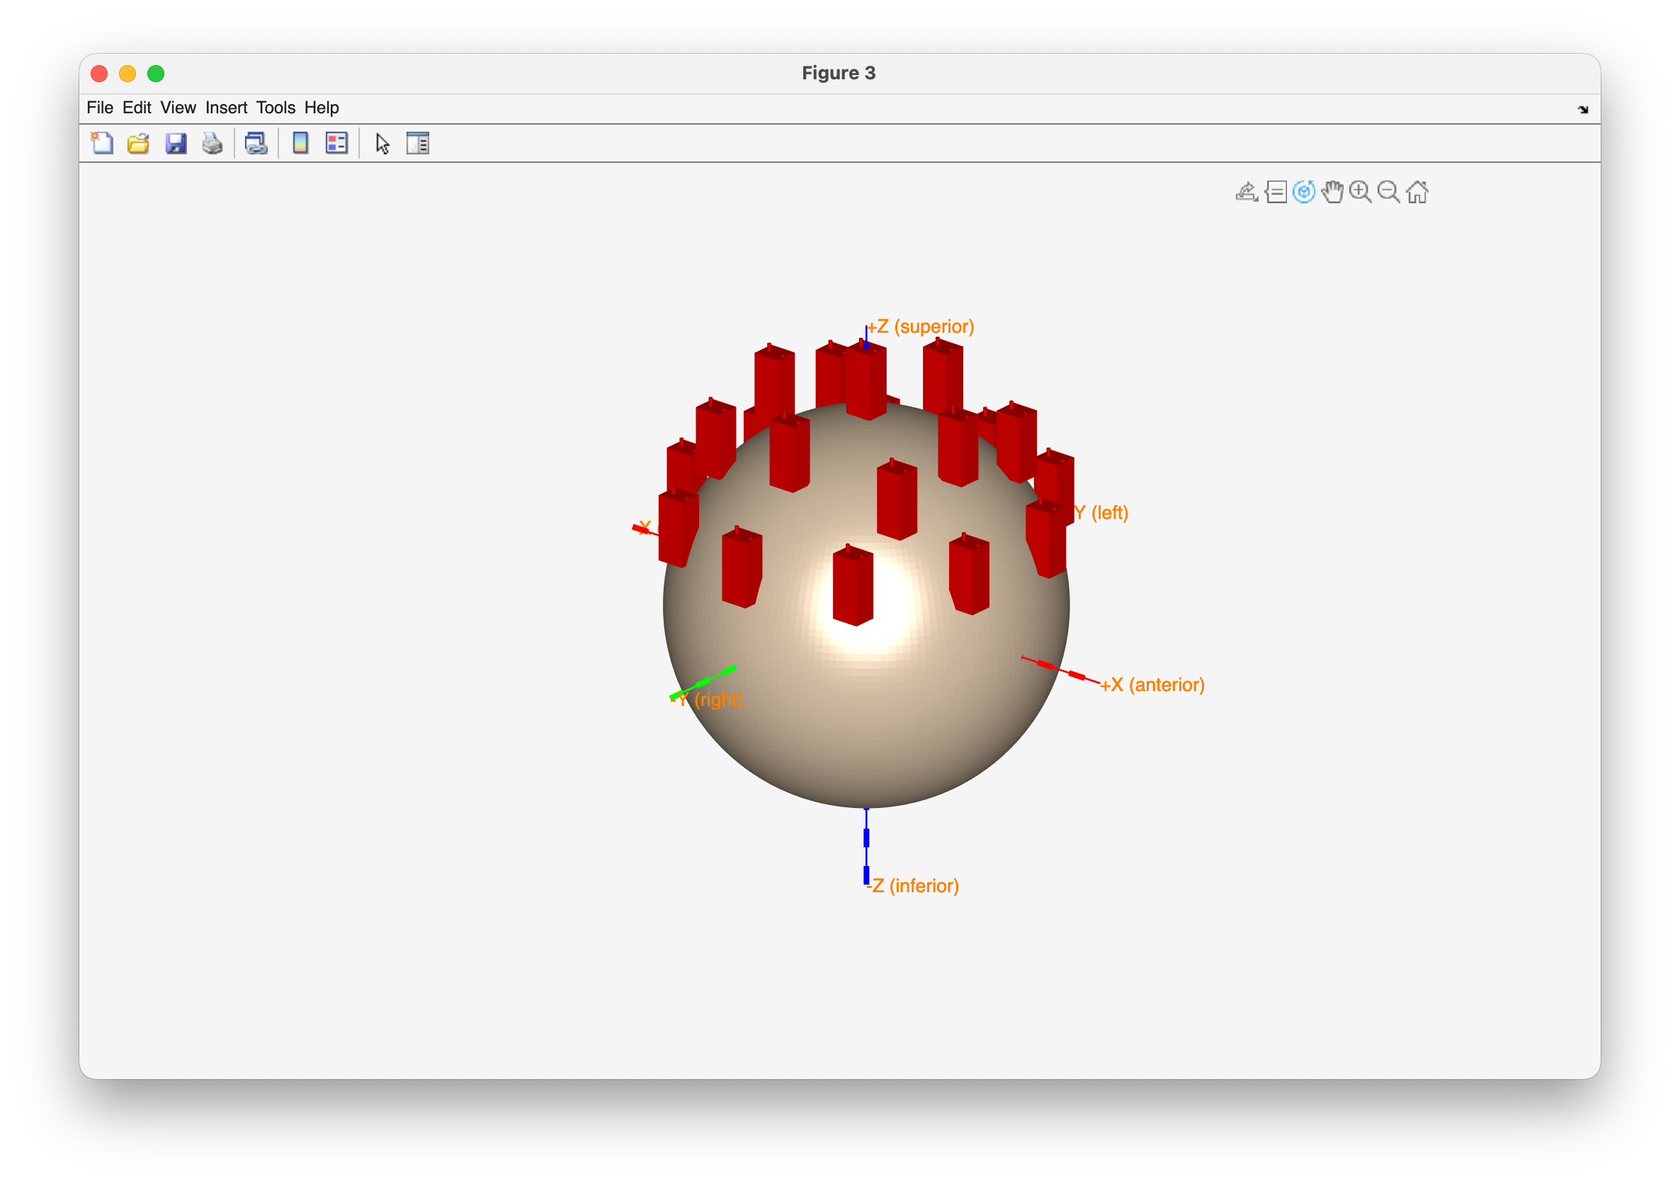The height and width of the screenshot is (1184, 1680).
Task: Restore the view with the Home icon
Action: pyautogui.click(x=1417, y=192)
